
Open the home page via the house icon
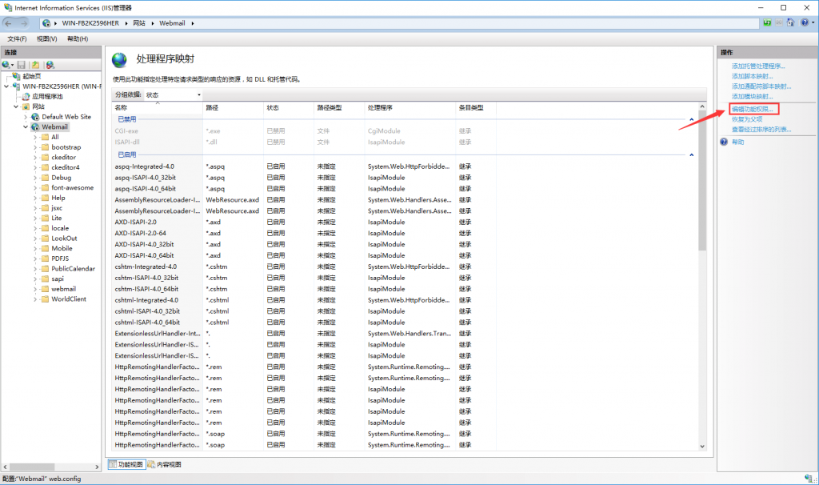(x=791, y=23)
